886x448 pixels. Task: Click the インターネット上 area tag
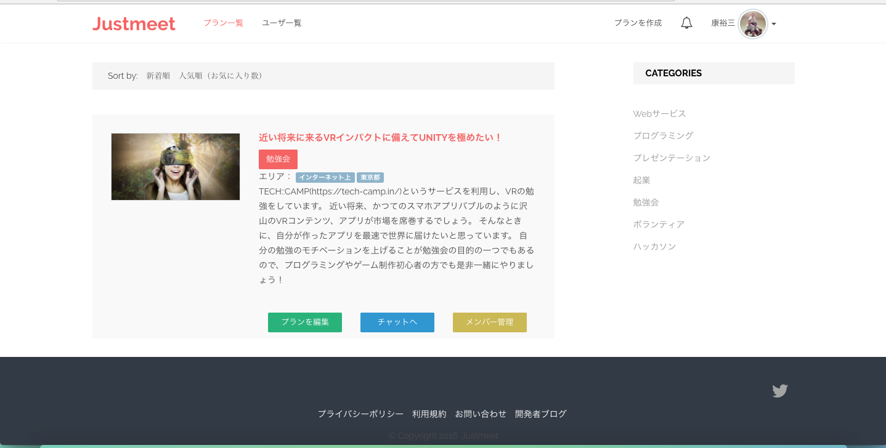pos(325,177)
